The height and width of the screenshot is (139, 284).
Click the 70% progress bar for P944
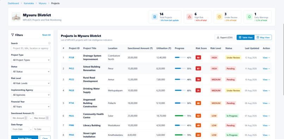180,135
